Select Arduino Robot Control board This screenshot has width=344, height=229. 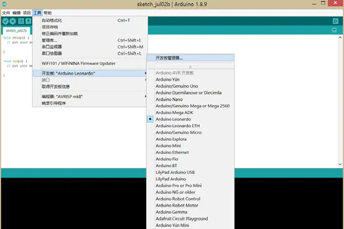[x=190, y=199]
